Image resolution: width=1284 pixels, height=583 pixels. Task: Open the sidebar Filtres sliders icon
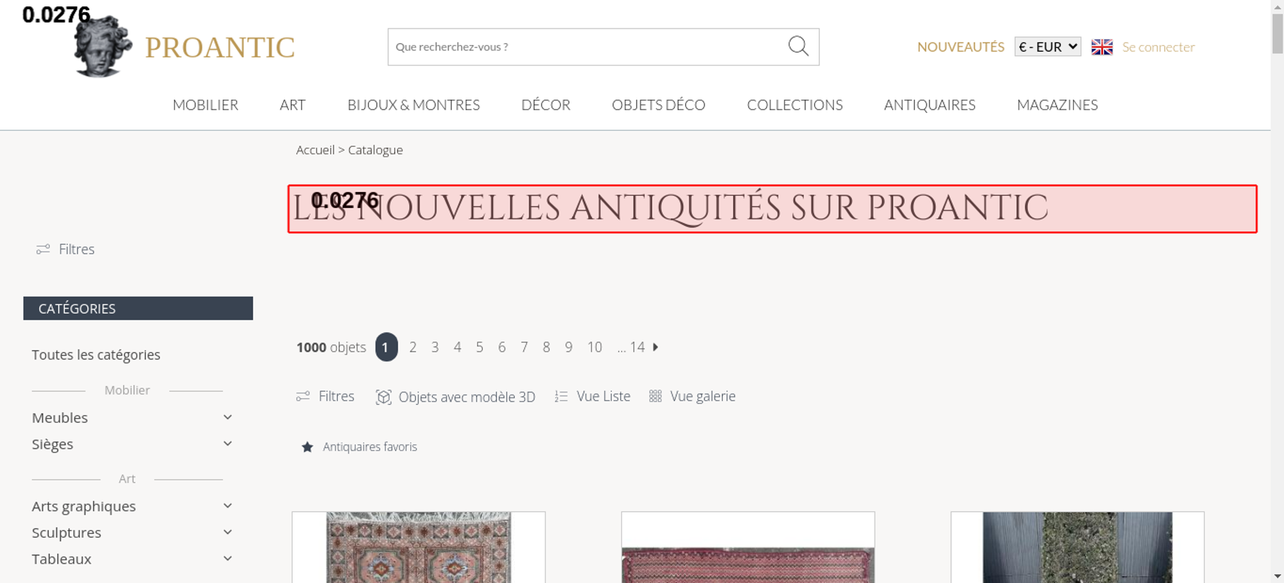point(43,249)
